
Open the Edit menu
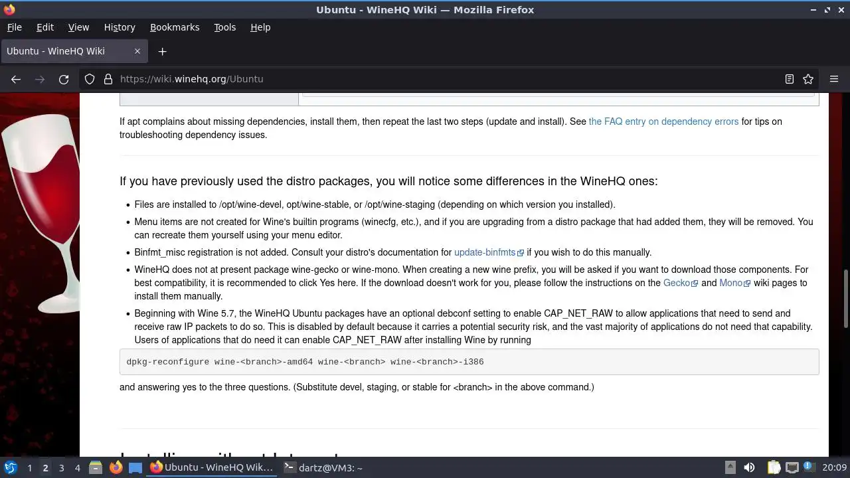[x=45, y=27]
